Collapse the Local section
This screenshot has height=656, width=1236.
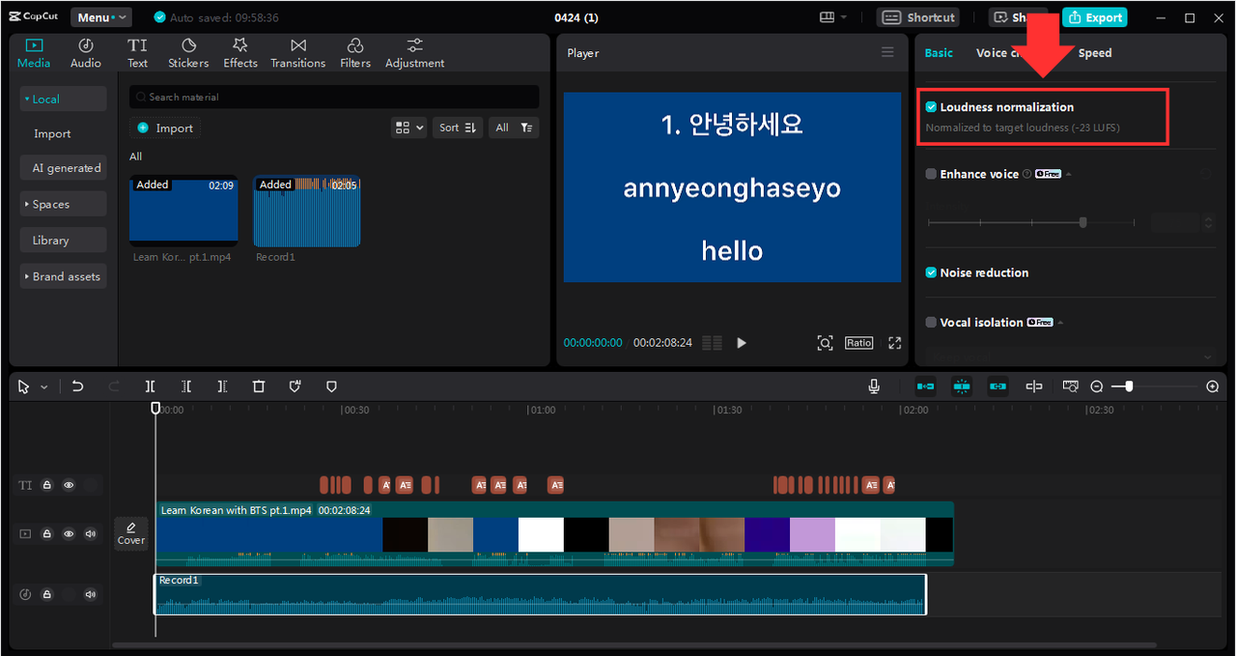pyautogui.click(x=63, y=99)
